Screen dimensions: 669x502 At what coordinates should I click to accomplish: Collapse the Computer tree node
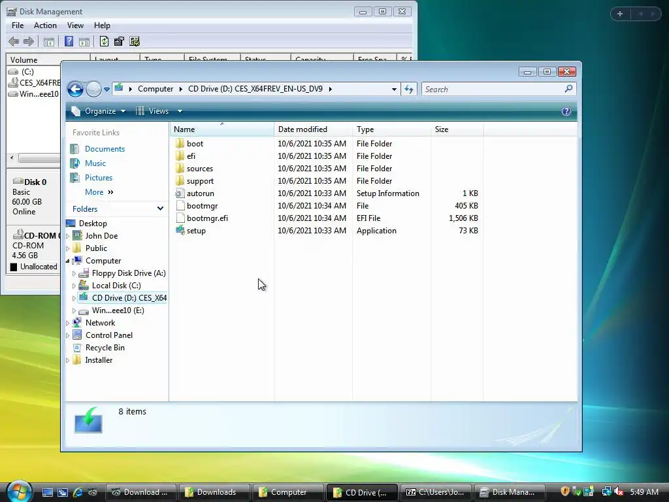(x=68, y=260)
